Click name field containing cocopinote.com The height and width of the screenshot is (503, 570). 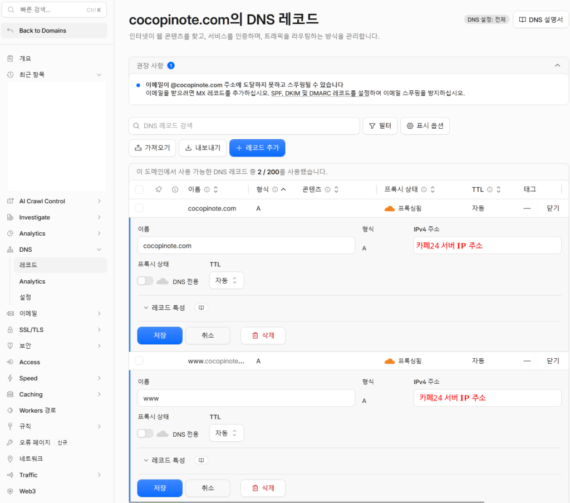pyautogui.click(x=246, y=246)
